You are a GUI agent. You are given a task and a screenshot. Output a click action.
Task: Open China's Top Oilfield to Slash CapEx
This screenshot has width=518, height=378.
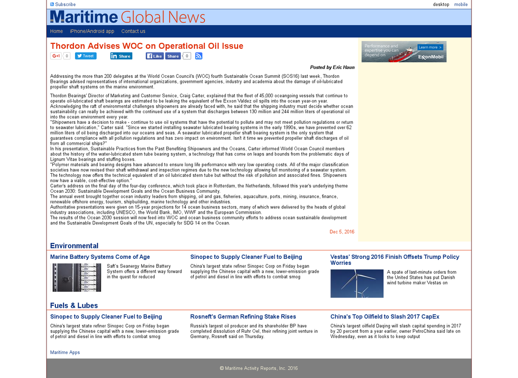pos(385,317)
